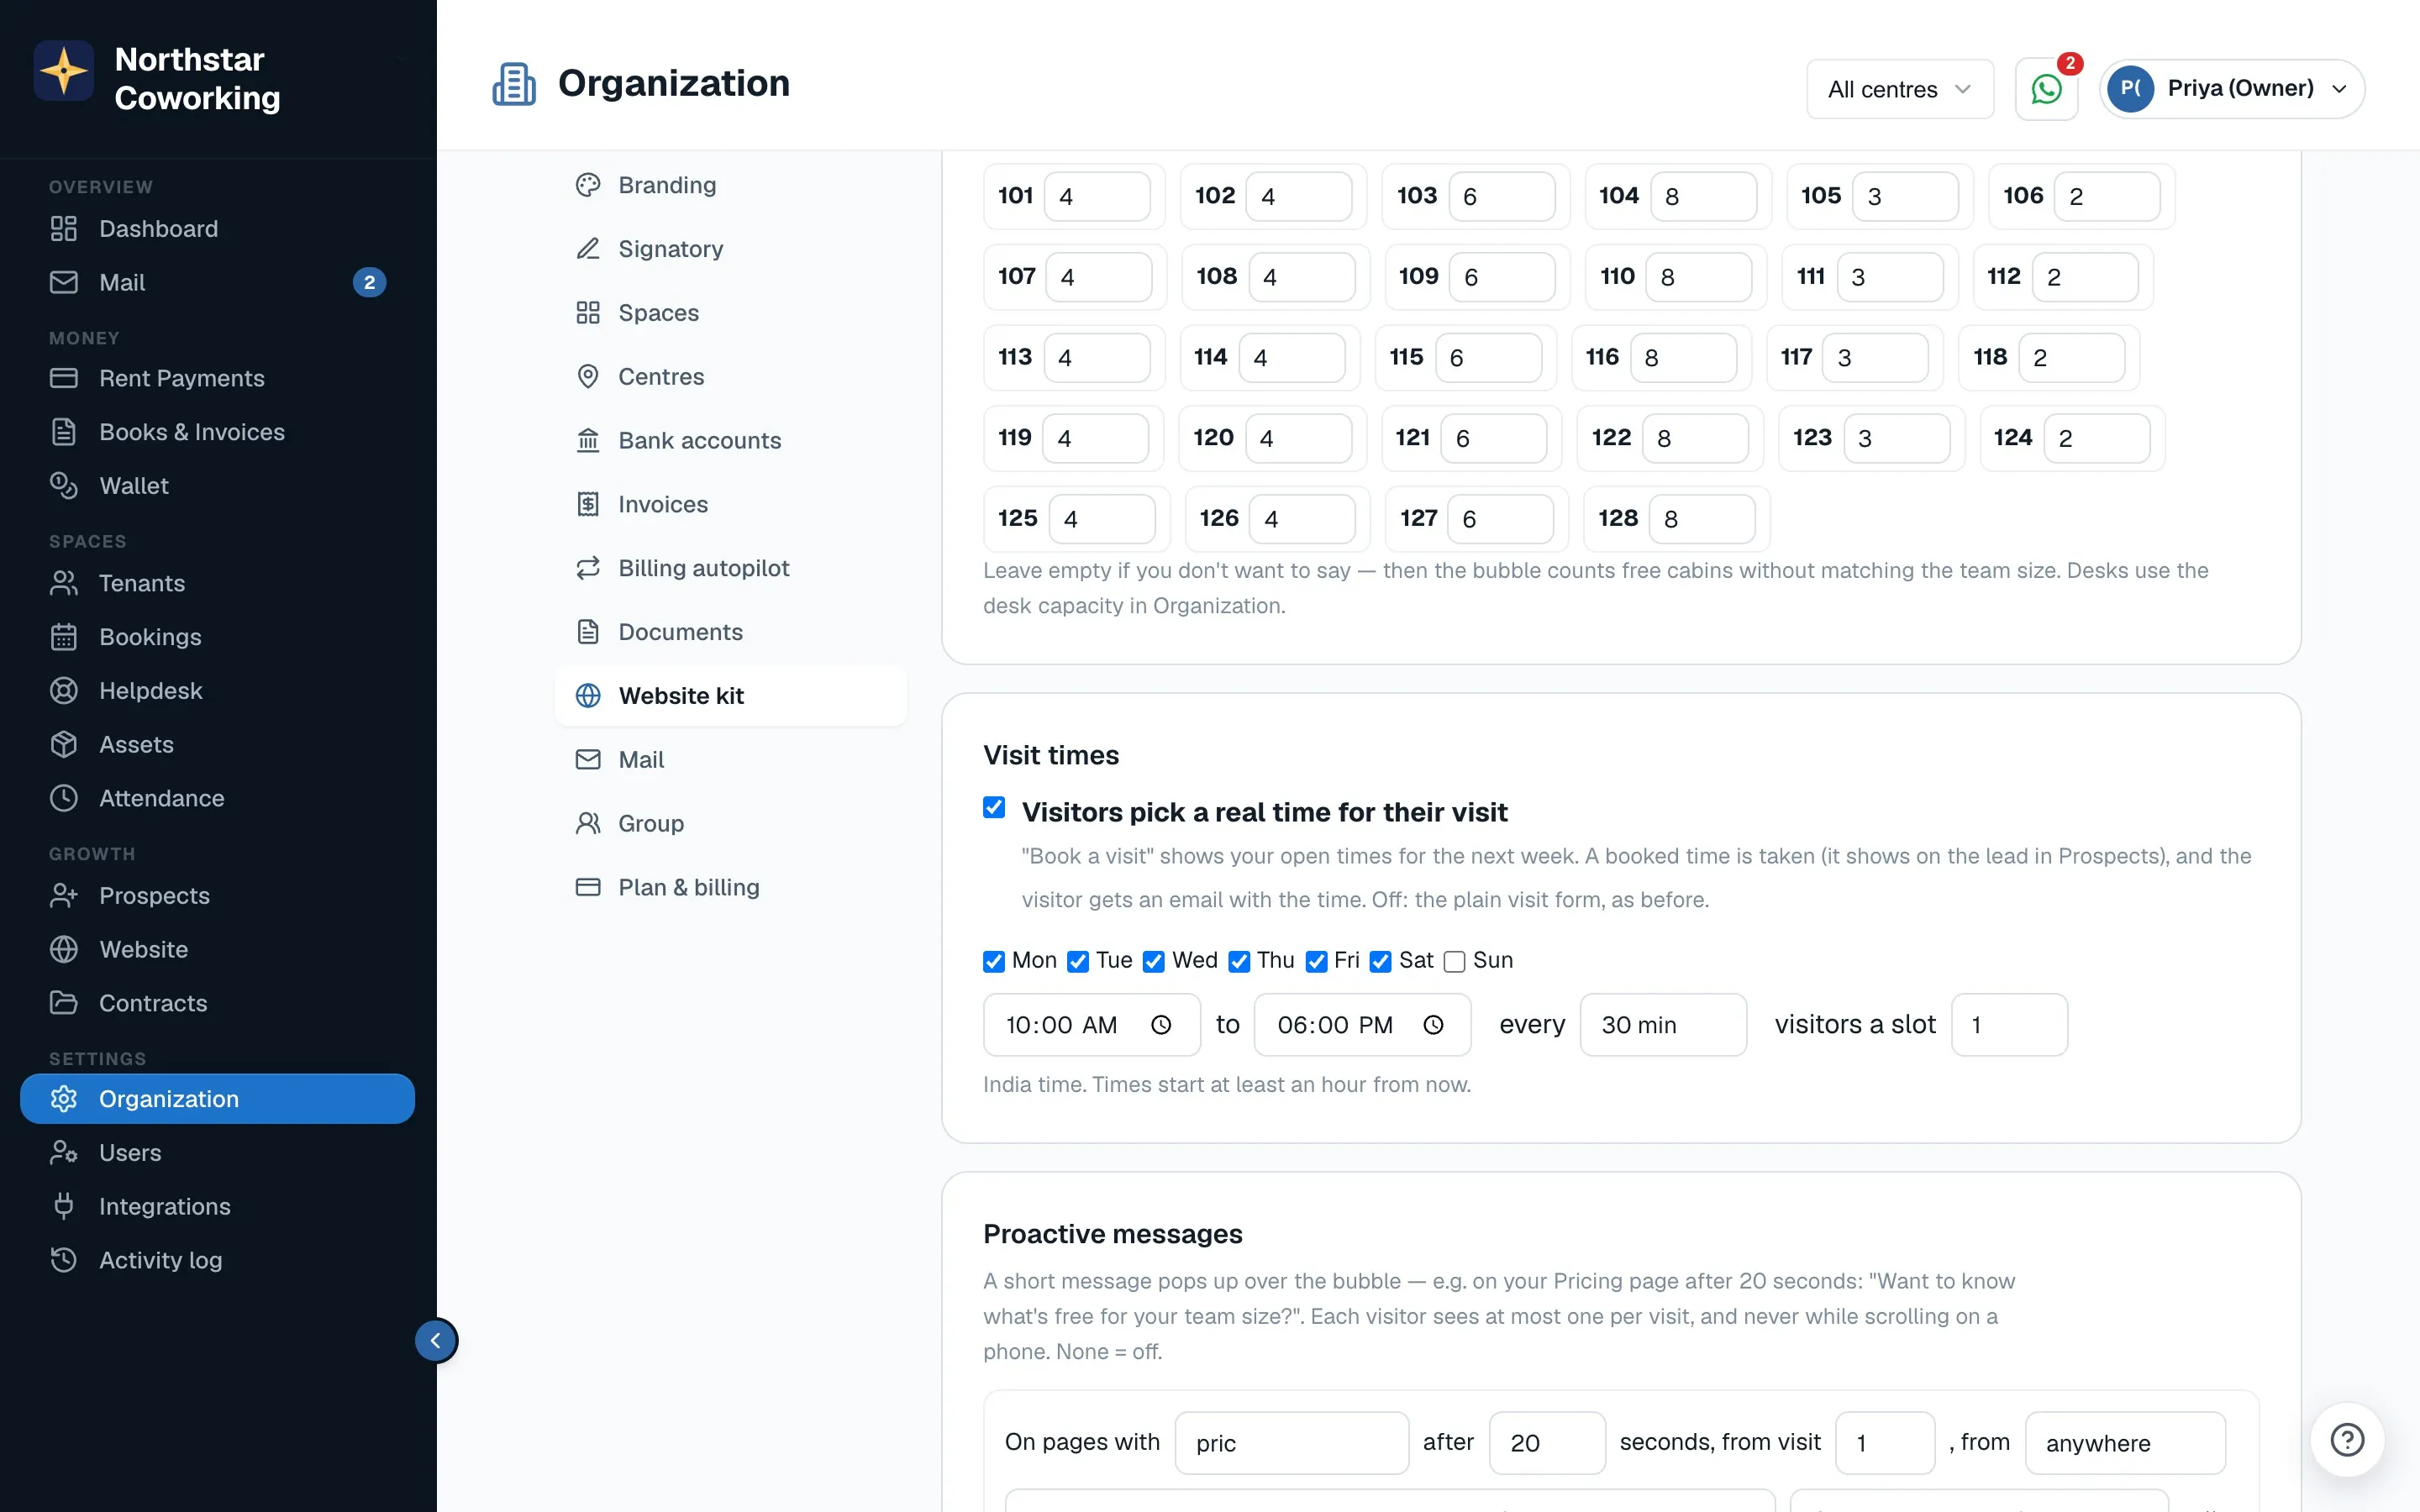The width and height of the screenshot is (2420, 1512).
Task: Click the cabin 101 capacity field
Action: pyautogui.click(x=1097, y=196)
